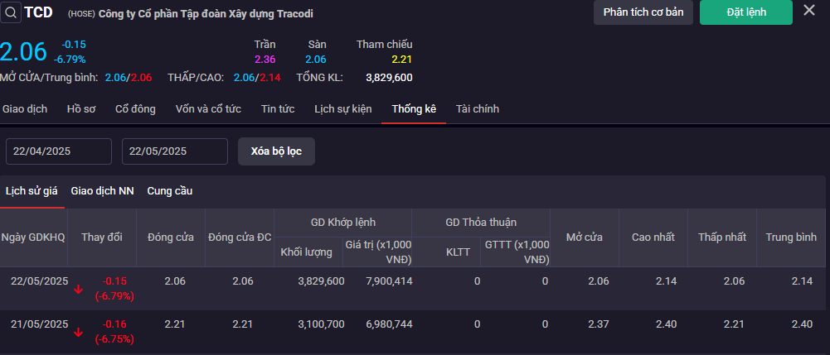The image size is (830, 355).
Task: Open the end date field 22/05/2025
Action: (175, 151)
